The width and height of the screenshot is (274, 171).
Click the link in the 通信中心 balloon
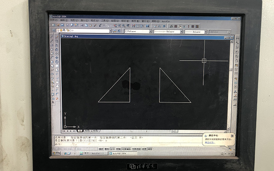pos(210,143)
